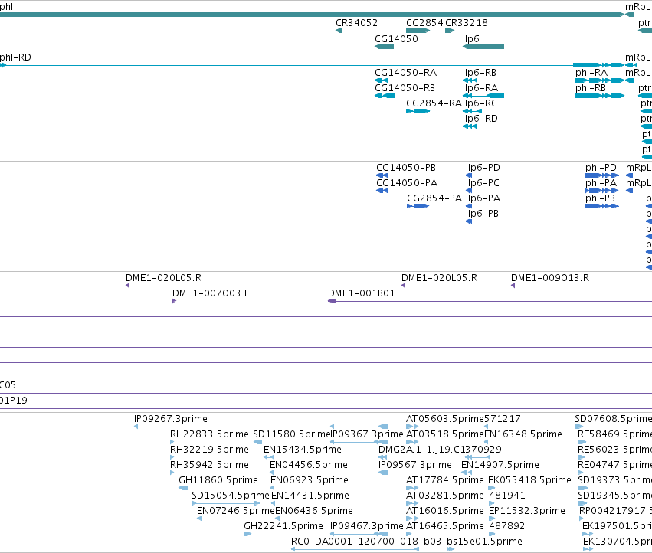652x553 pixels.
Task: Click EST IP09467.3prime
Action: 359,534
